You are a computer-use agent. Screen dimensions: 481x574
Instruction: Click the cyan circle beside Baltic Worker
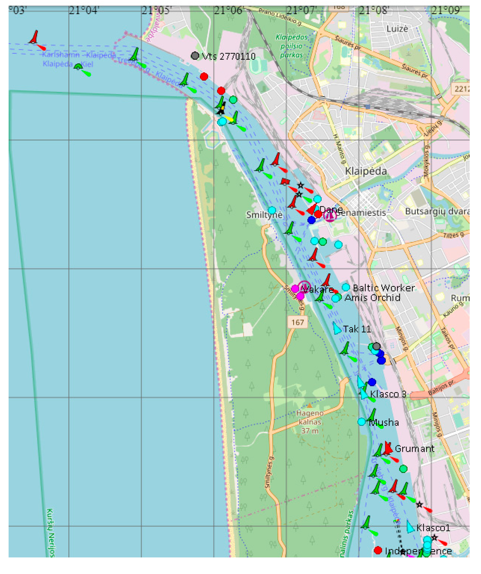pyautogui.click(x=346, y=287)
